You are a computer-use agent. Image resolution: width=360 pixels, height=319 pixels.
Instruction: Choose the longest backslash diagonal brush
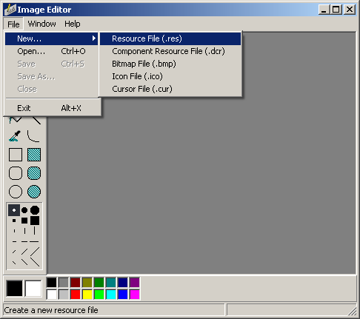coord(35,262)
